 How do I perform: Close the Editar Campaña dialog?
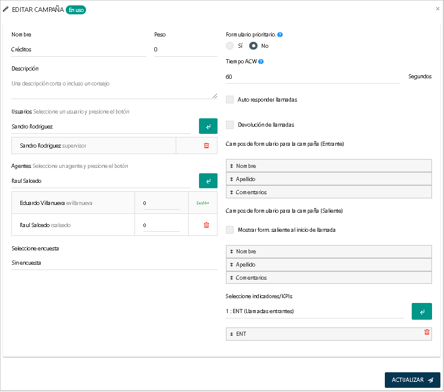click(x=437, y=9)
